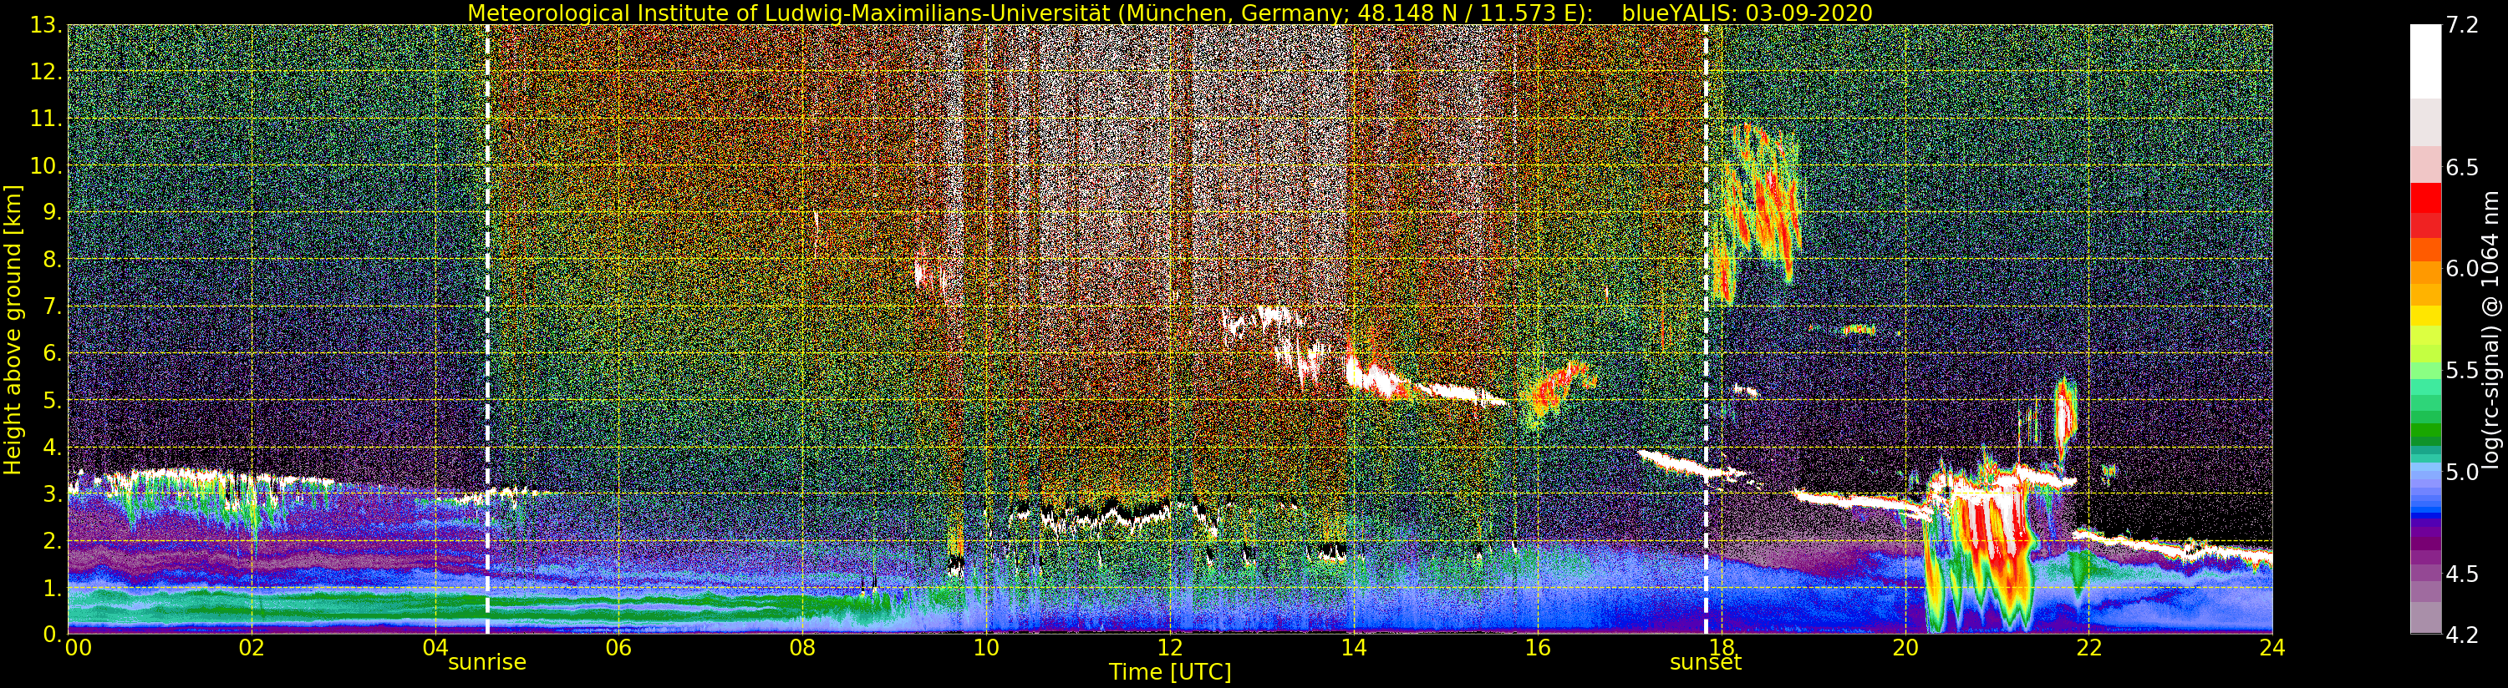Viewport: 2508px width, 688px height.
Task: Click the "Height above ground [km]" axis label
Action: pos(13,329)
